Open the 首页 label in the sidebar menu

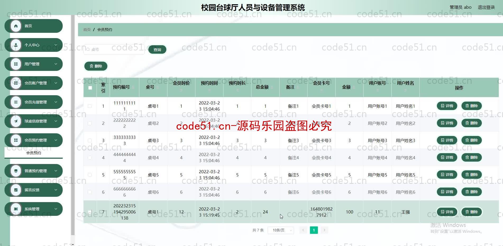pos(28,26)
